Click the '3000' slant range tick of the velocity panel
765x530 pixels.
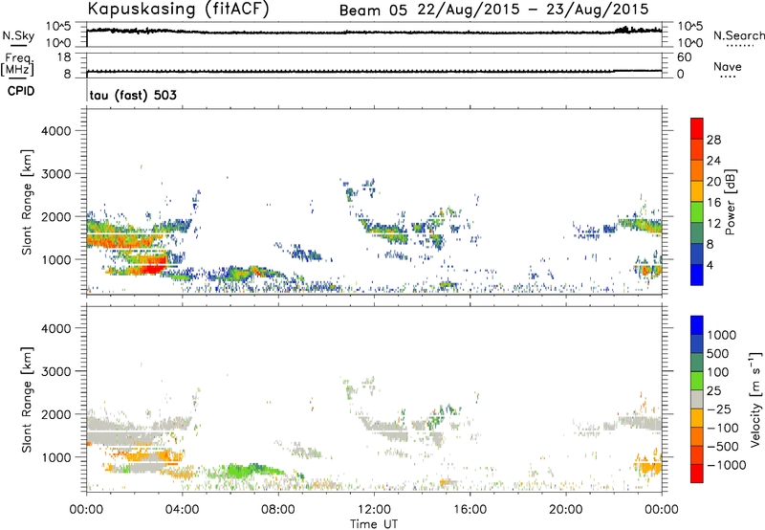click(x=55, y=371)
